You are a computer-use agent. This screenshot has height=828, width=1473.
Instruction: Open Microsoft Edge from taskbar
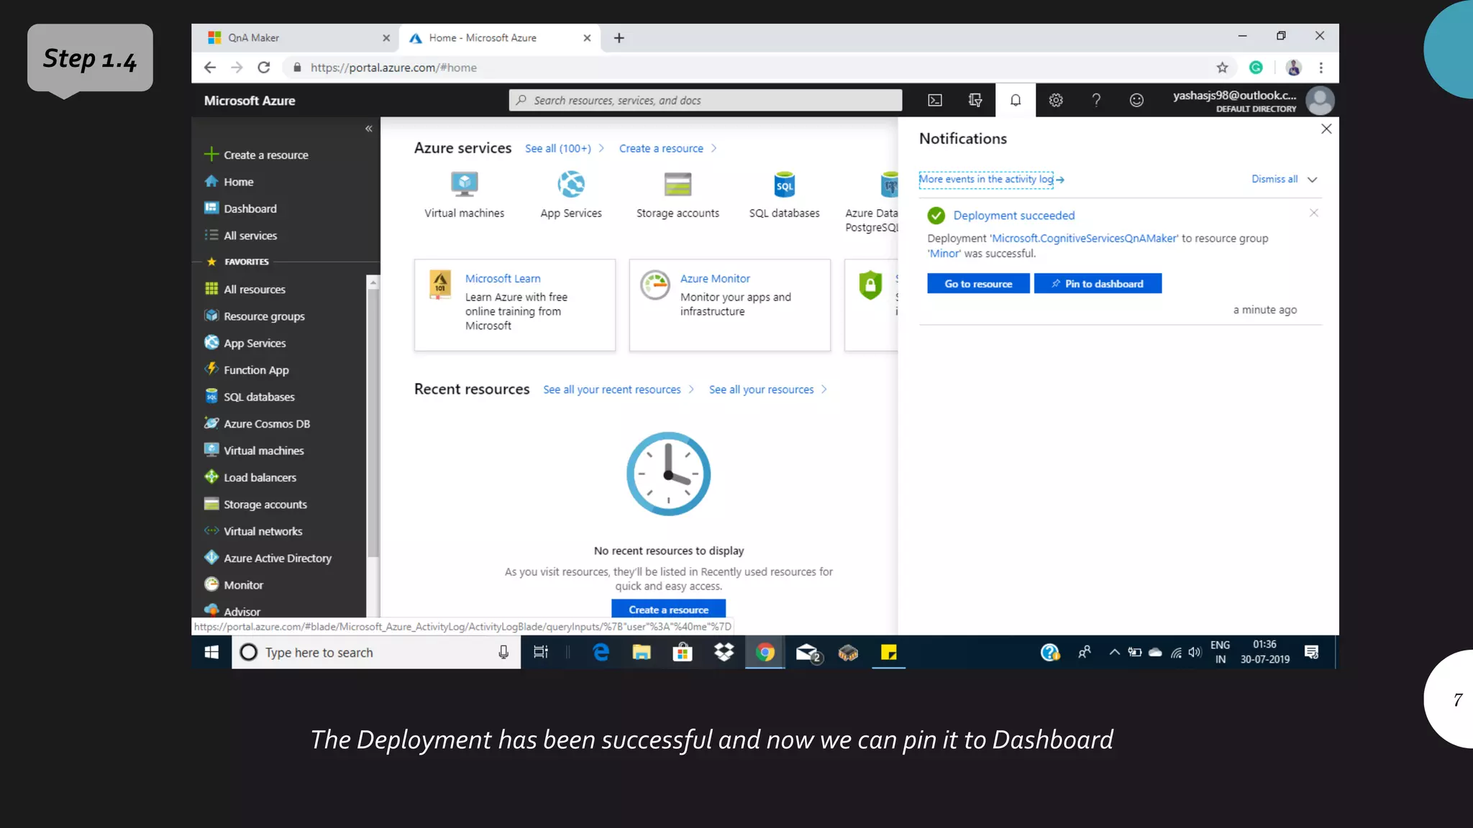tap(601, 653)
